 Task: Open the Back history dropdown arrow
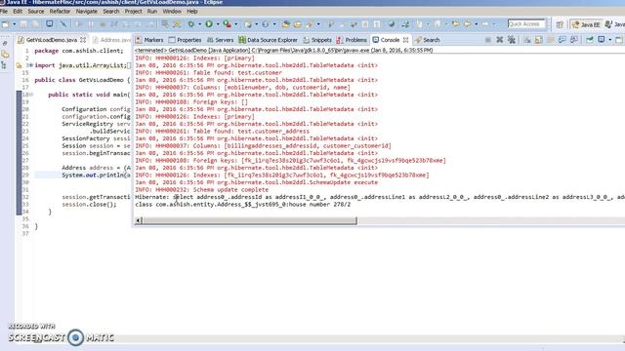pyautogui.click(x=476, y=24)
